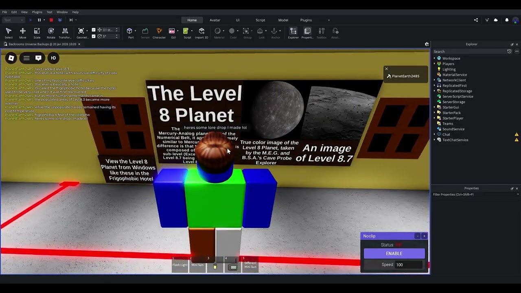Activate the Rotate tool
The image size is (521, 293).
pyautogui.click(x=51, y=33)
